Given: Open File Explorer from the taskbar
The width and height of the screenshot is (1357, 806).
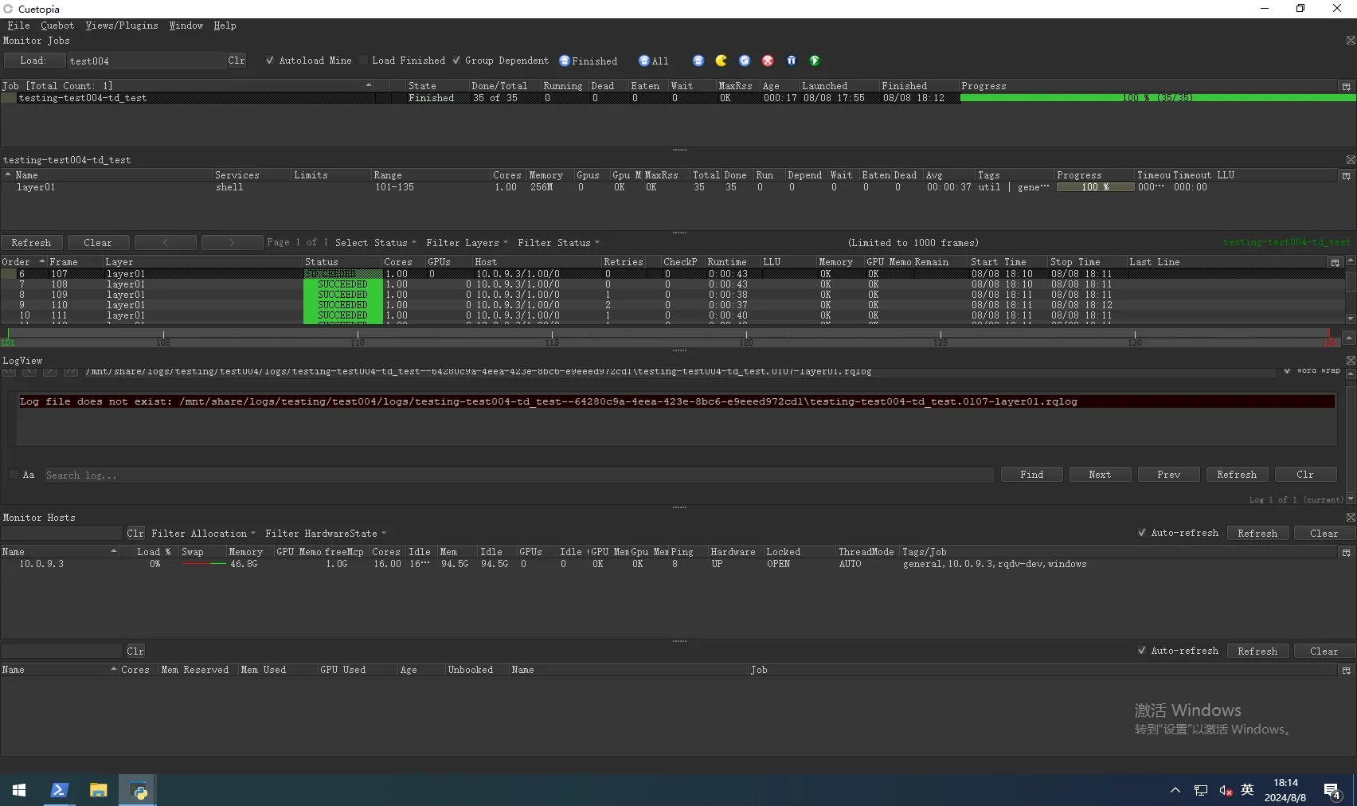Looking at the screenshot, I should (98, 790).
